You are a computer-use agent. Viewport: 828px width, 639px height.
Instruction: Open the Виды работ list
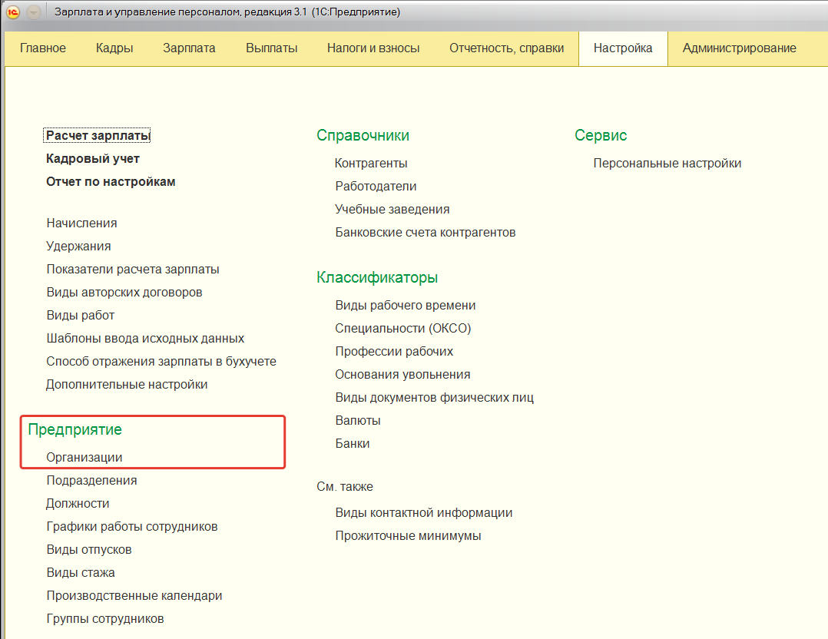pyautogui.click(x=81, y=315)
